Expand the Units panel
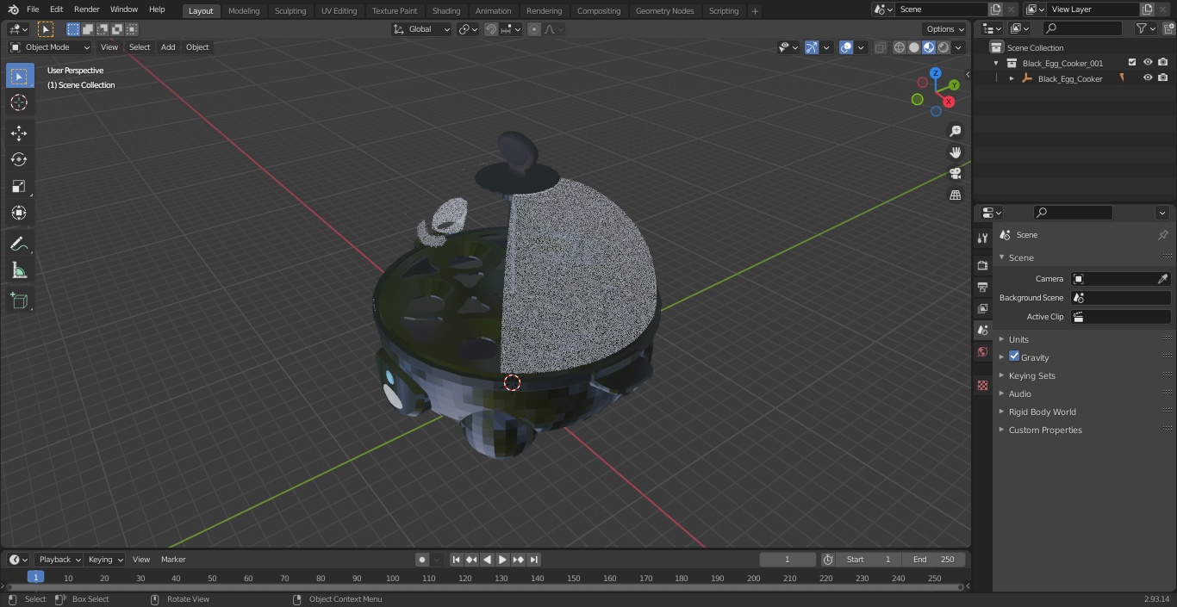Screen dimensions: 1177x607 (1018, 339)
